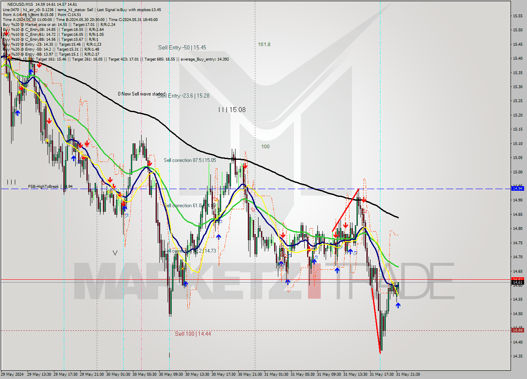
Task: Click the blue 14.94 price tag on axis
Action: [517, 188]
